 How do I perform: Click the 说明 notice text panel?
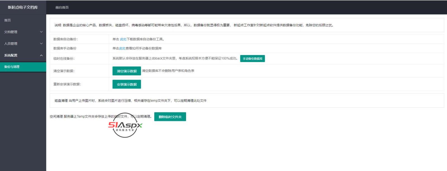click(x=194, y=25)
